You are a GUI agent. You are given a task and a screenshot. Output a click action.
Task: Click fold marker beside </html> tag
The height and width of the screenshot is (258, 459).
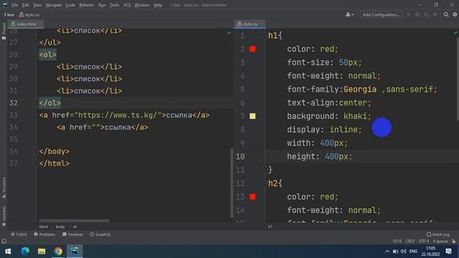click(36, 163)
